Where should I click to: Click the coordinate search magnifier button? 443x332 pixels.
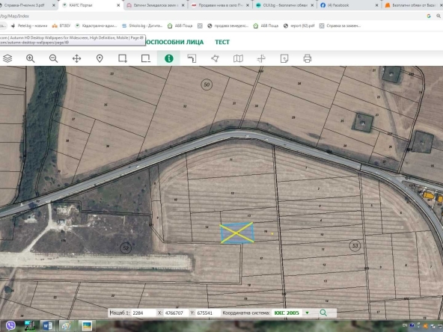323,313
